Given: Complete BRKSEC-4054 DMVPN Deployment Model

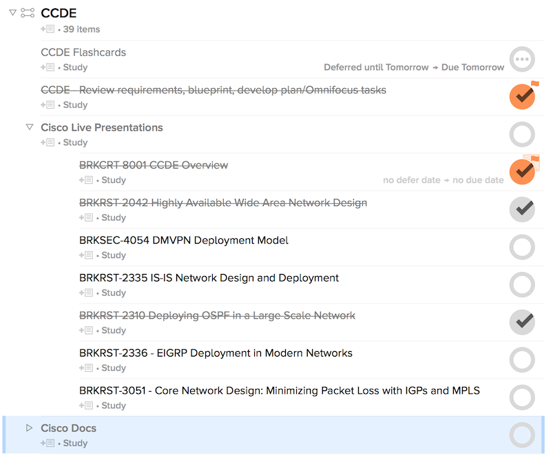Looking at the screenshot, I should [522, 247].
